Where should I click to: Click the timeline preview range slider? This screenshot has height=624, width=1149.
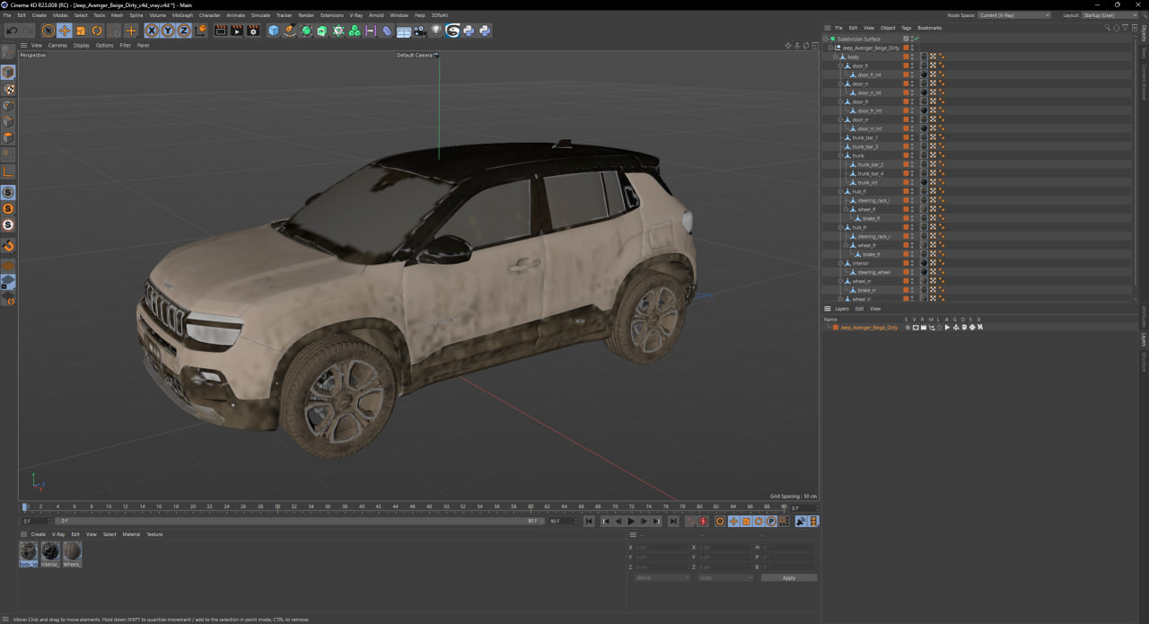pyautogui.click(x=299, y=521)
